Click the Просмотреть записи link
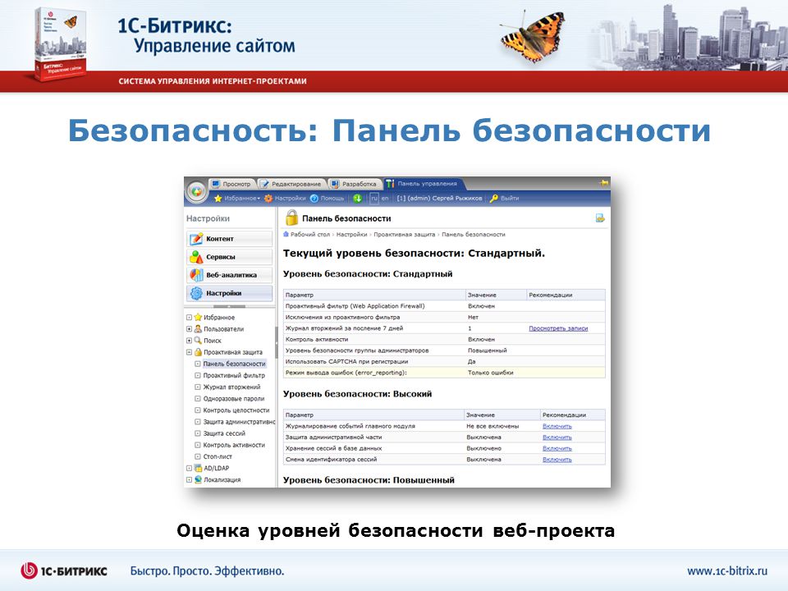 click(x=558, y=328)
